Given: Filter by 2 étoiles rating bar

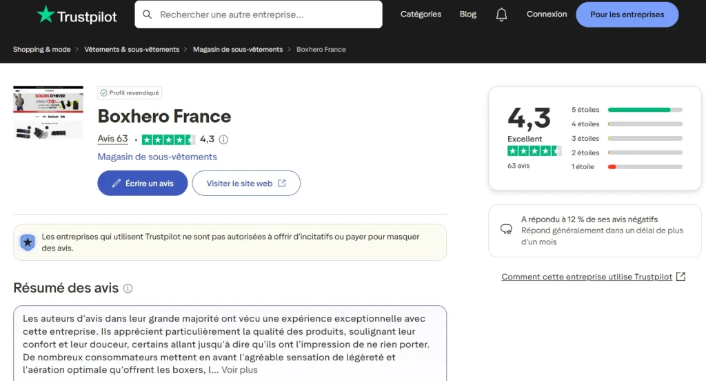Looking at the screenshot, I should (x=627, y=153).
